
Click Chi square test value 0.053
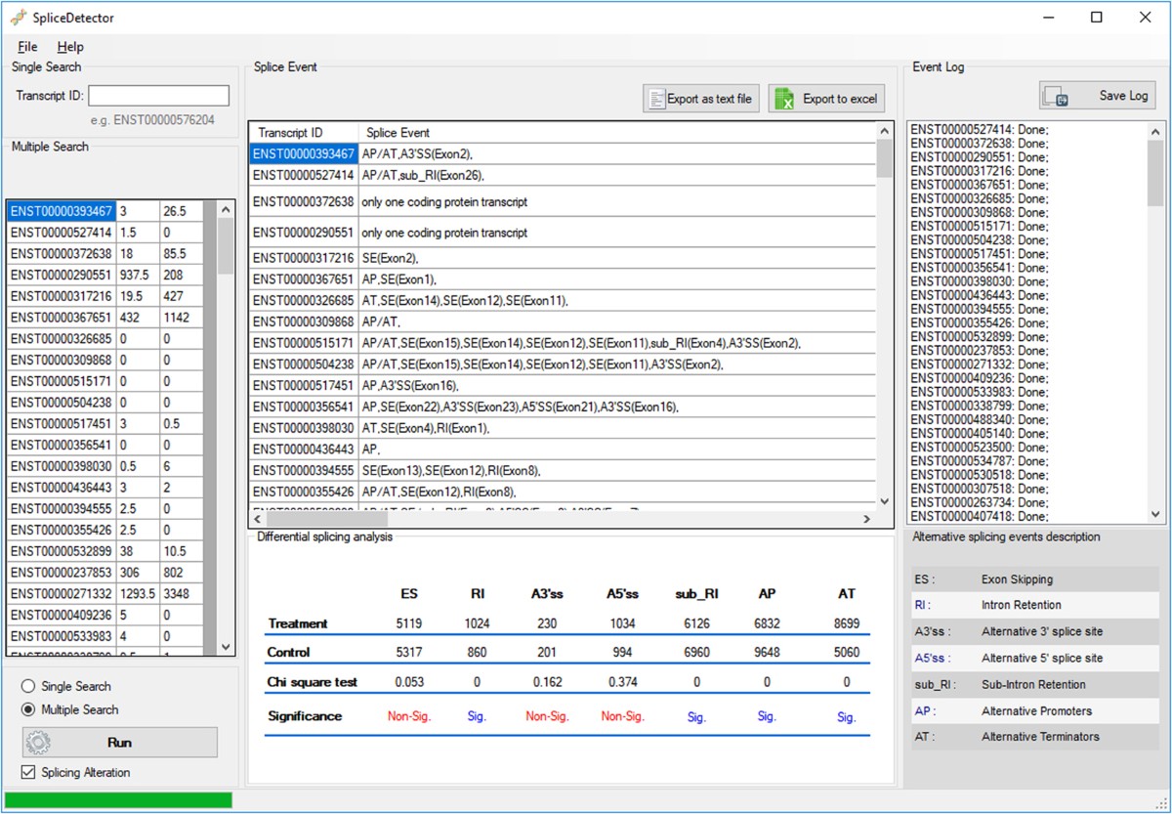(x=409, y=681)
